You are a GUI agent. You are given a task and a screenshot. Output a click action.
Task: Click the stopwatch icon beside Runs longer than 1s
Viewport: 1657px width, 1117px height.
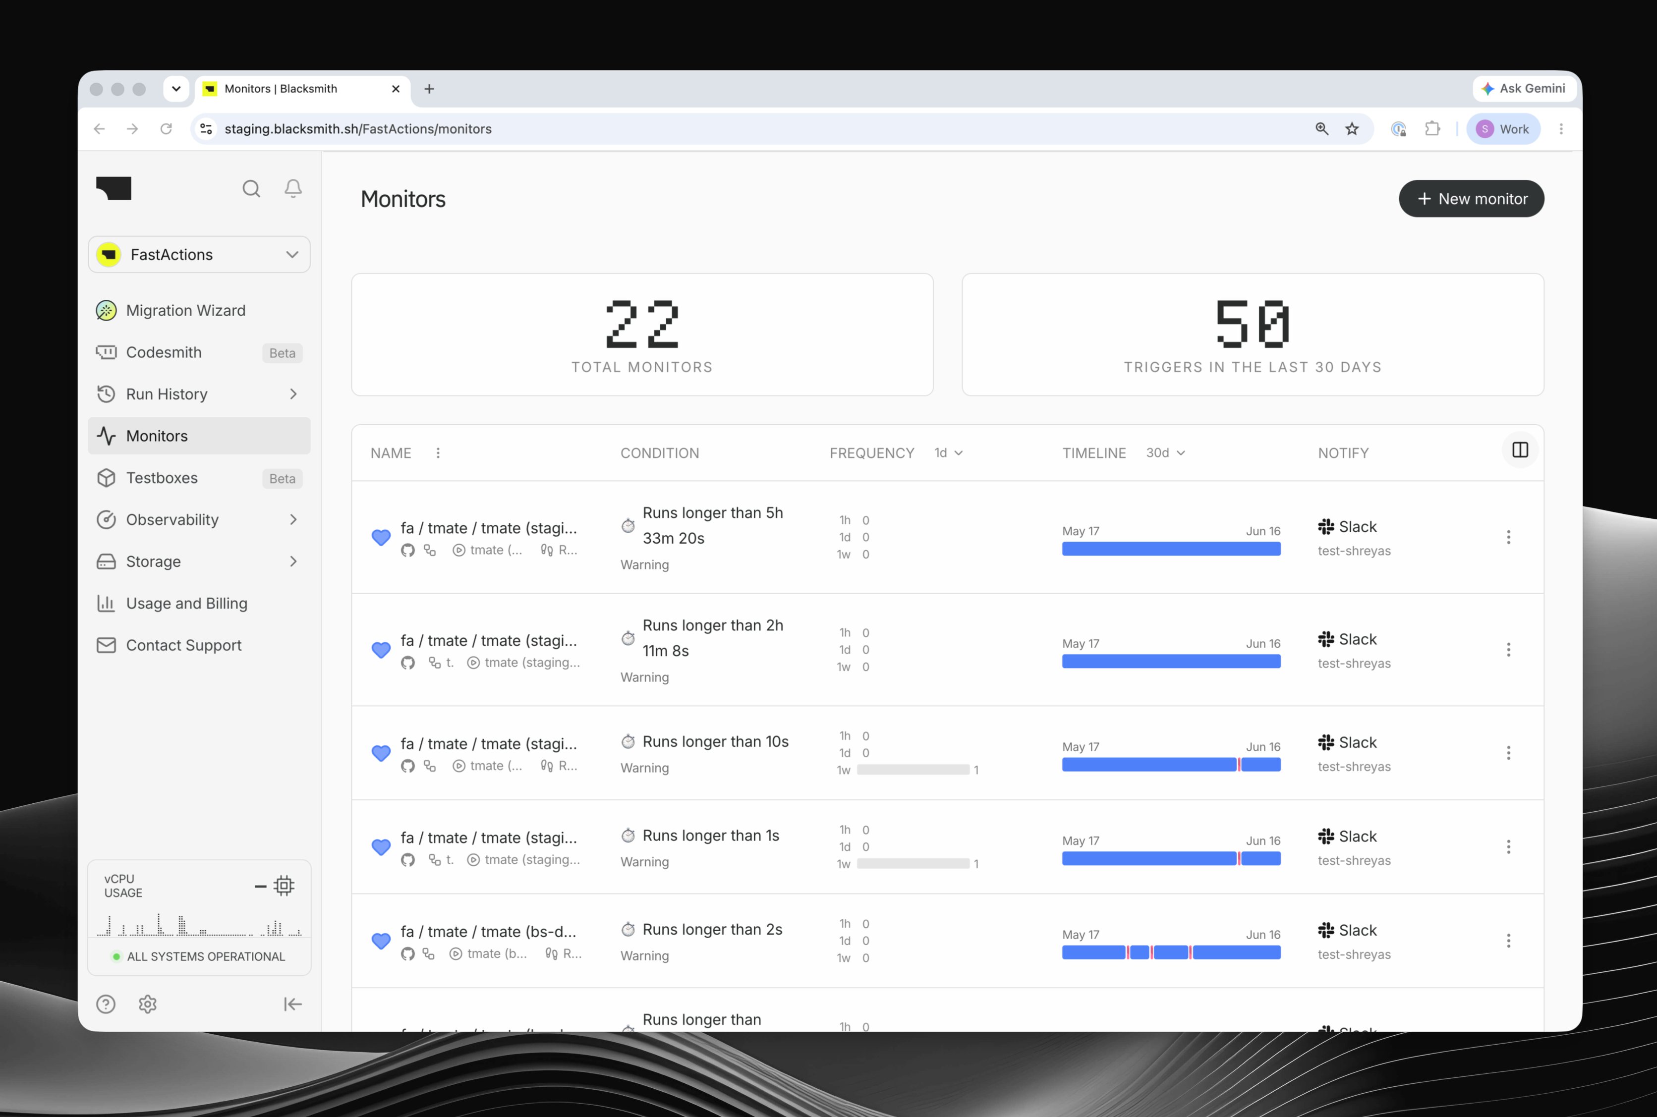pyautogui.click(x=628, y=835)
